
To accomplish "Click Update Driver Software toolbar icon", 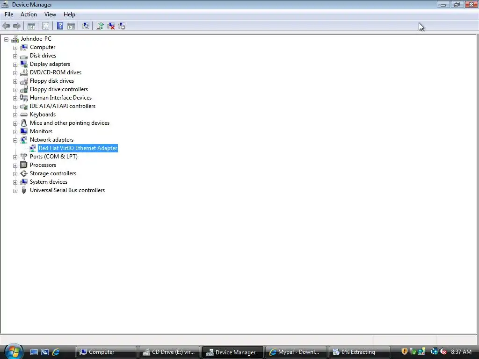I will tap(100, 26).
